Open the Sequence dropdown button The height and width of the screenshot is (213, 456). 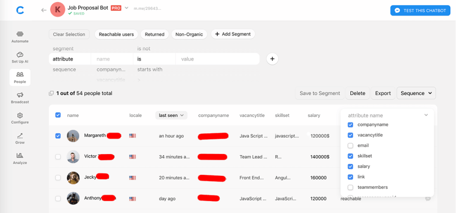(x=416, y=93)
